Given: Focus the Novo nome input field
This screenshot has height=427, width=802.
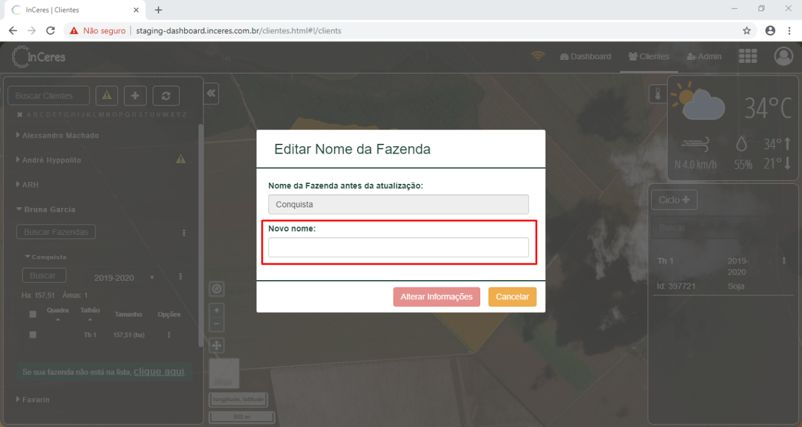Looking at the screenshot, I should click(x=398, y=247).
